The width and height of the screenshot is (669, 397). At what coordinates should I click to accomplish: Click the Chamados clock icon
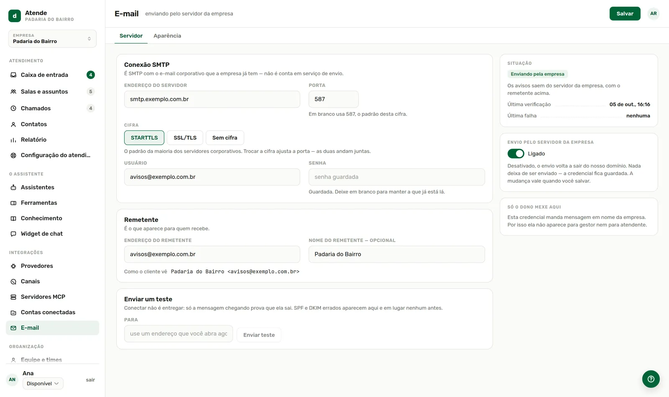pos(13,108)
